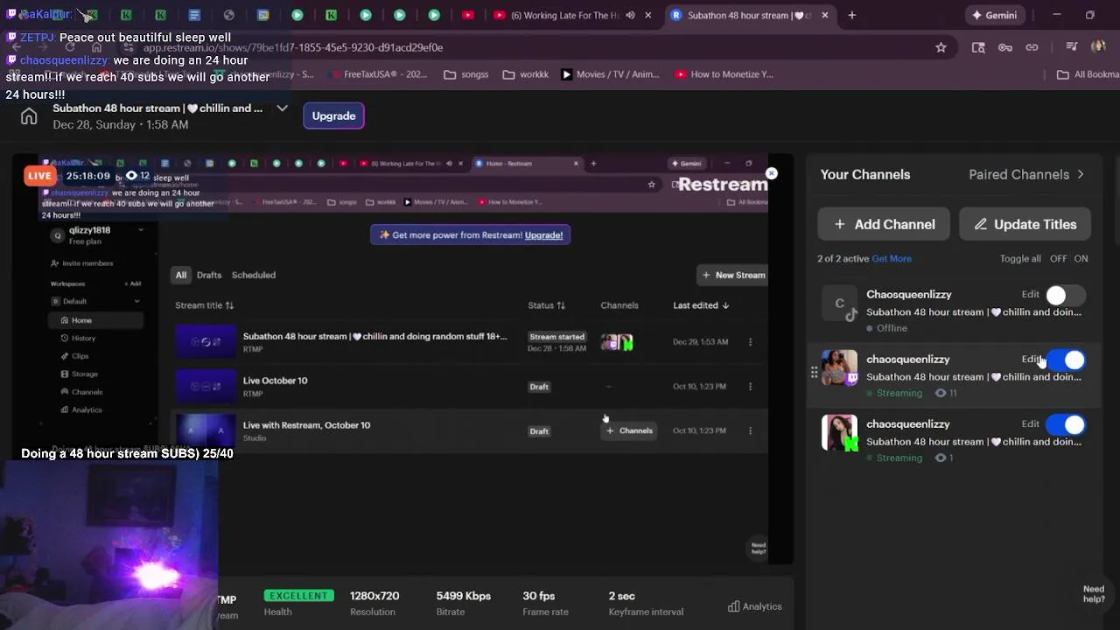Click the TikTok Chaosqueenlizzy channel avatar

click(839, 304)
